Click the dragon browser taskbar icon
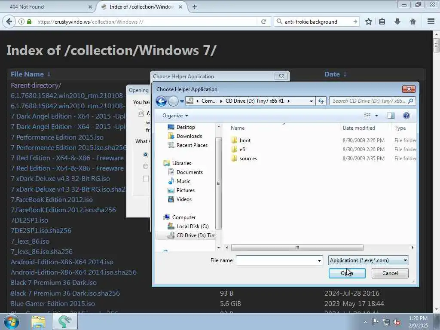This screenshot has height=330, width=440. click(64, 321)
